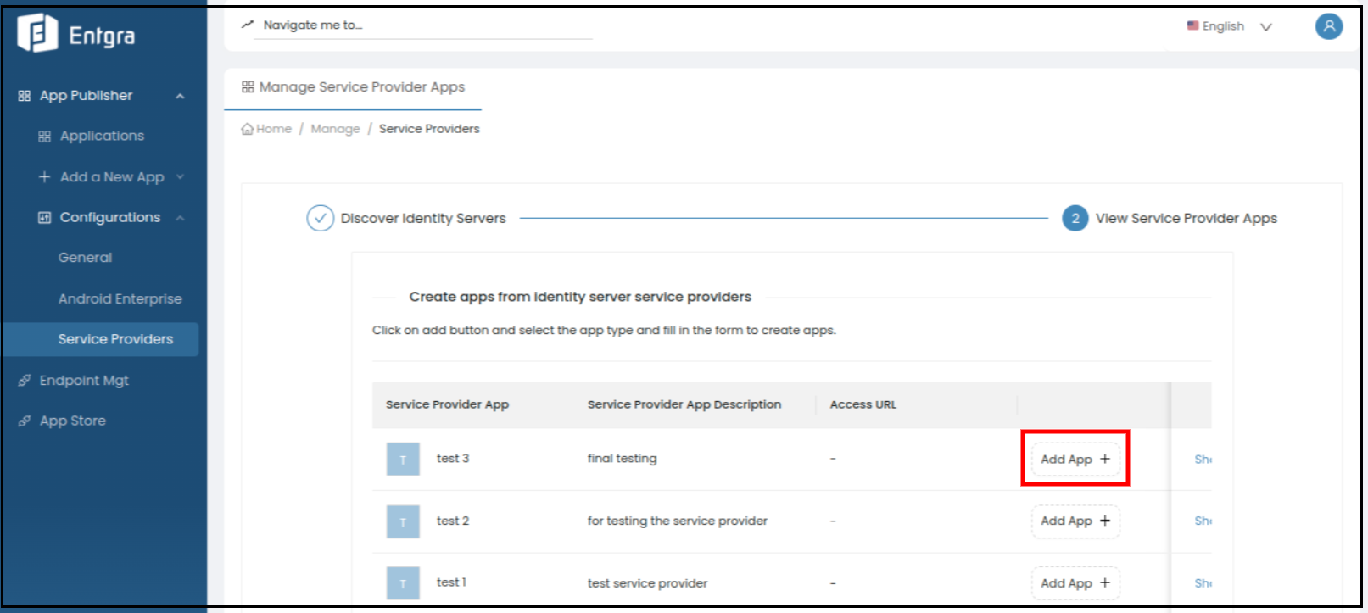Click the trend icon in navigation search
The width and height of the screenshot is (1368, 613).
[x=248, y=25]
